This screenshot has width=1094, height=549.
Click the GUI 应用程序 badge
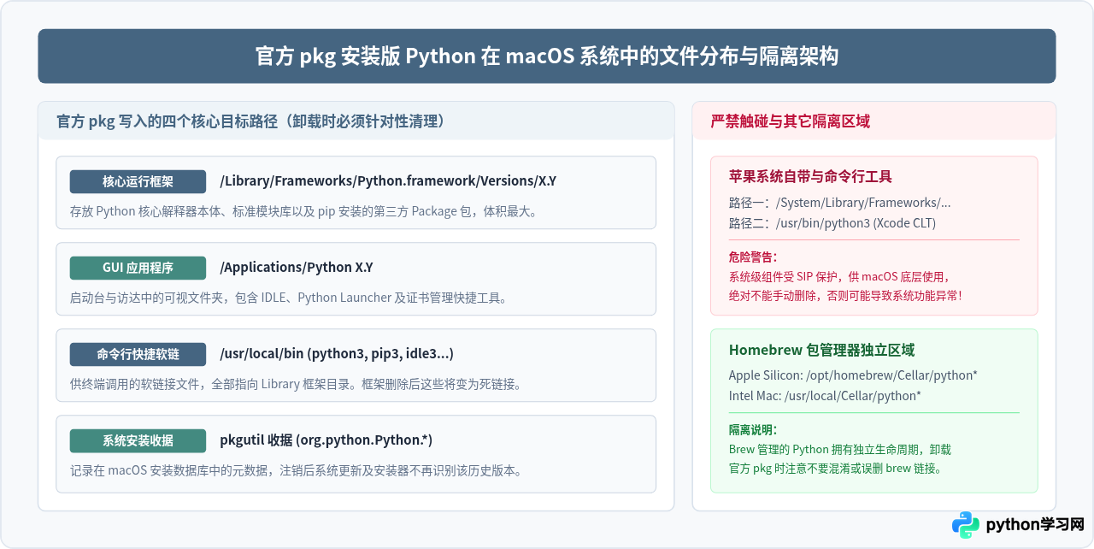coord(138,268)
